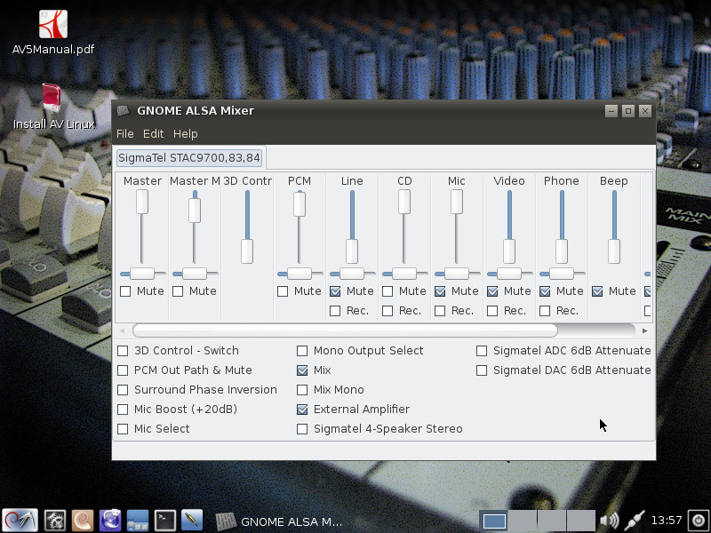Click the right arrow of the horizontal scrollbar

644,330
